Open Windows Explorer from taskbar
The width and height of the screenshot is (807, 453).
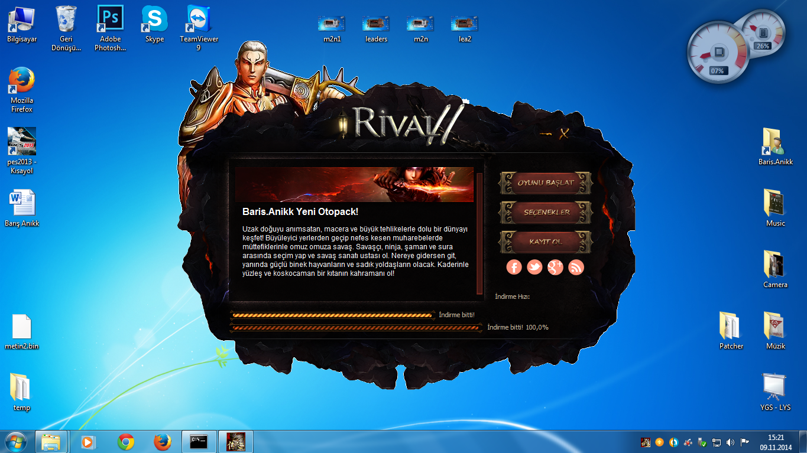pyautogui.click(x=51, y=442)
